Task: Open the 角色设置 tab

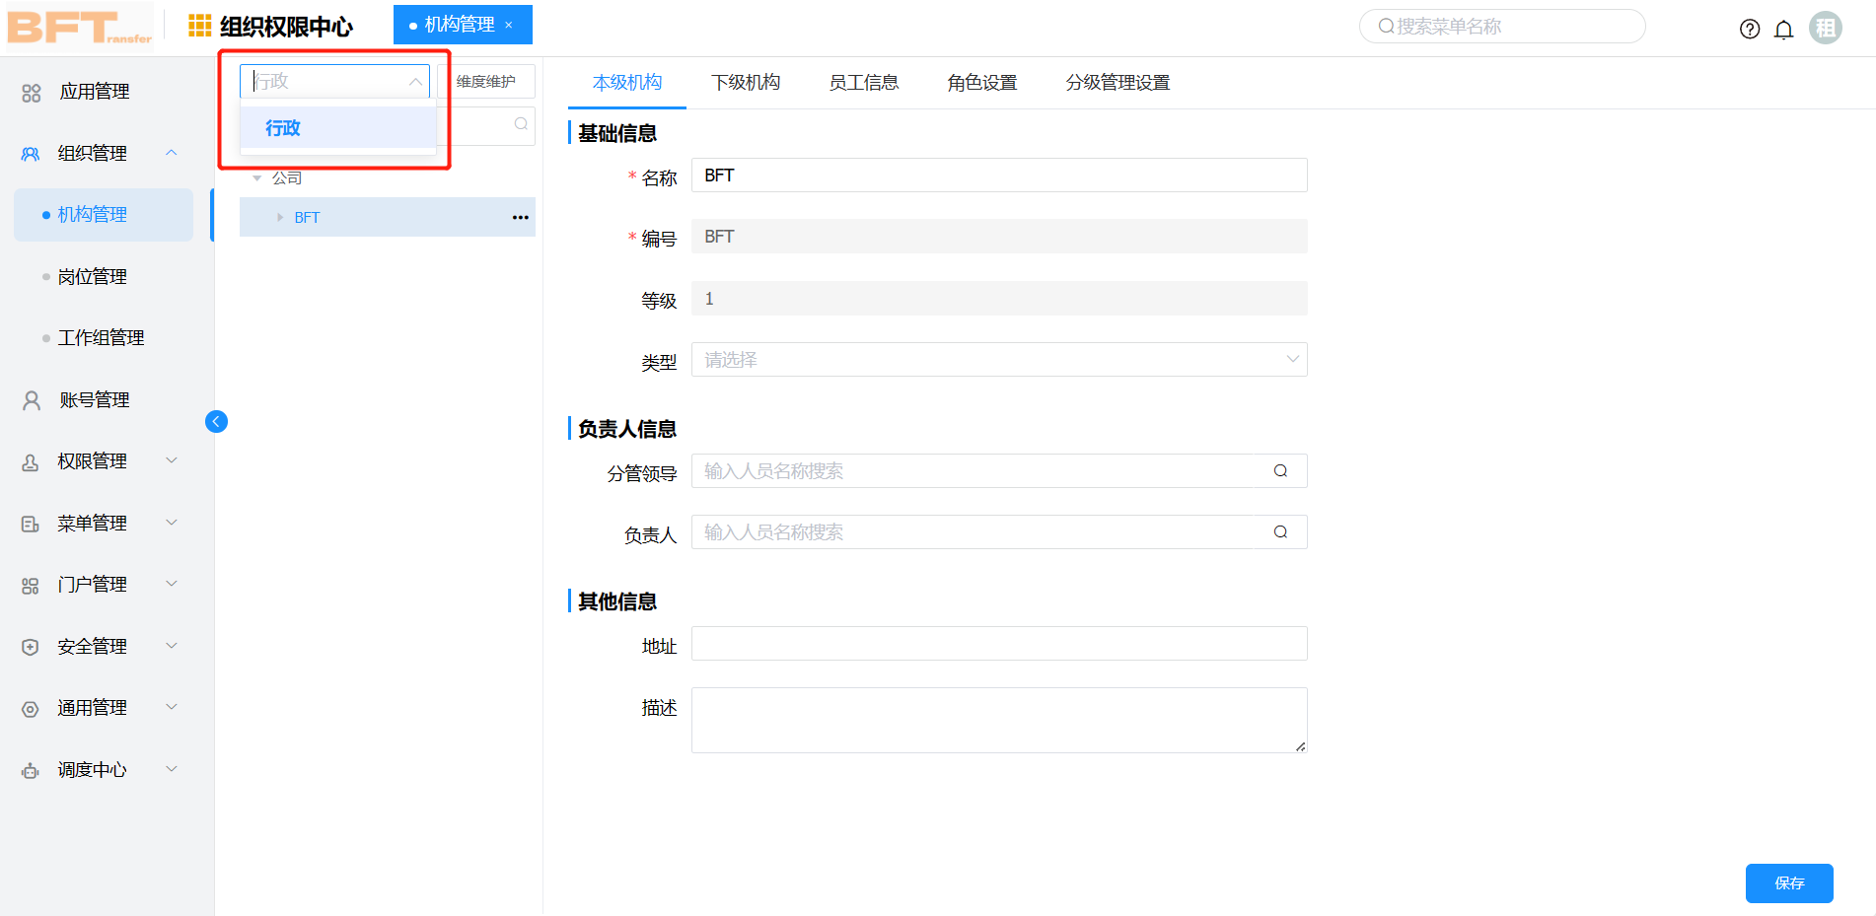Action: click(x=981, y=83)
